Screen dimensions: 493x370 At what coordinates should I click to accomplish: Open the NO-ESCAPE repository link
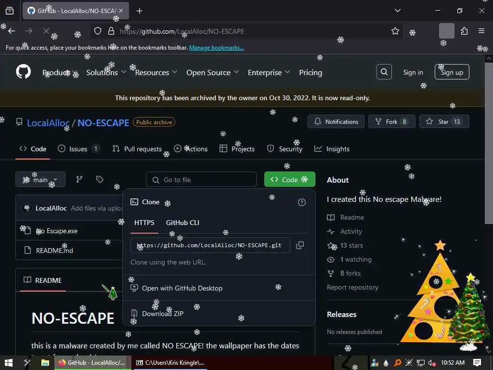pyautogui.click(x=103, y=123)
